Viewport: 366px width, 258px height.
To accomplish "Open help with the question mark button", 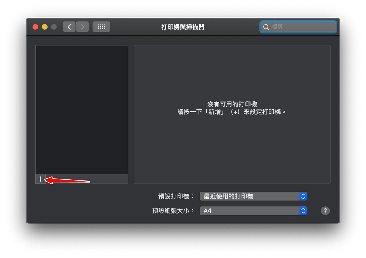I will [325, 211].
